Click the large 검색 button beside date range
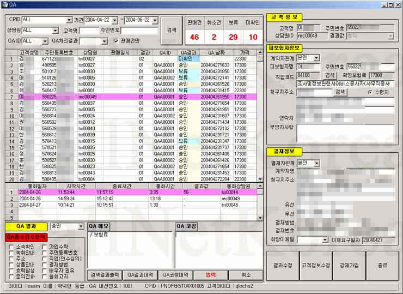The image size is (403, 294). coord(171,30)
